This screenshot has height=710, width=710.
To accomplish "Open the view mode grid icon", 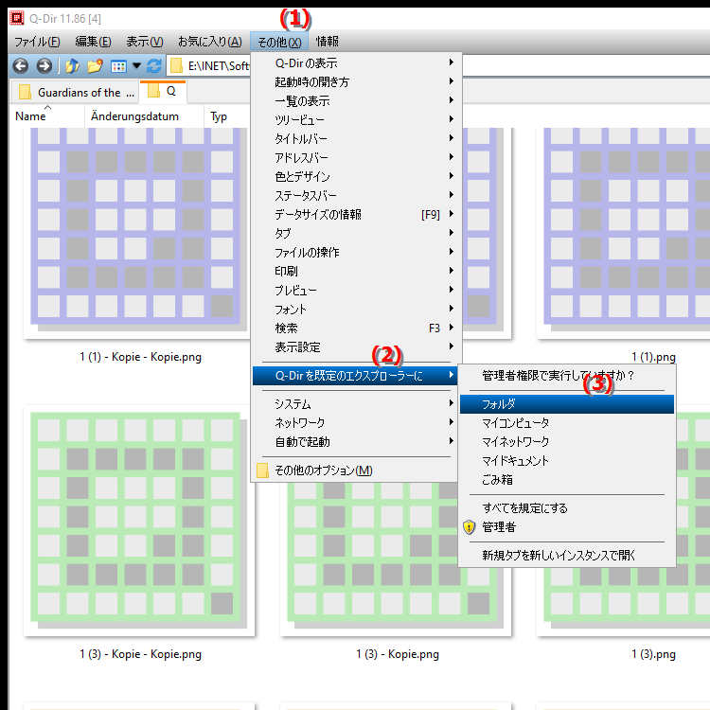I will [x=118, y=66].
